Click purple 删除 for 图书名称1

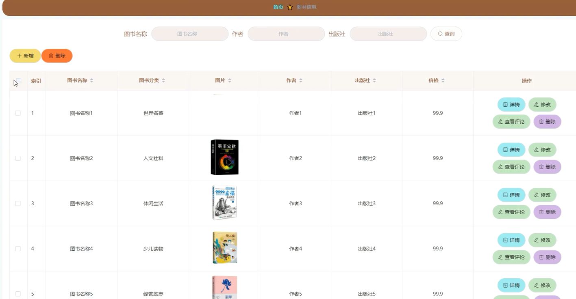[x=547, y=122]
